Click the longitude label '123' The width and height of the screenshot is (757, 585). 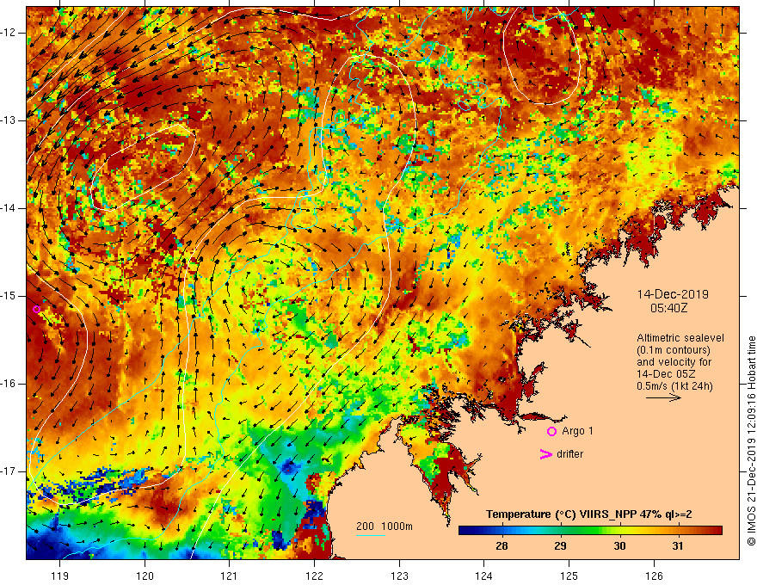point(399,576)
